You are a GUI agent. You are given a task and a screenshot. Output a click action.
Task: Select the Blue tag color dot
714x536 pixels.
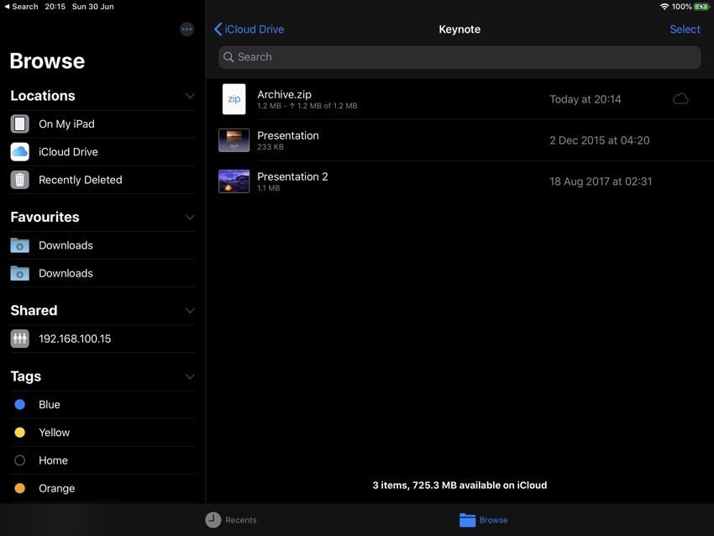pos(19,404)
